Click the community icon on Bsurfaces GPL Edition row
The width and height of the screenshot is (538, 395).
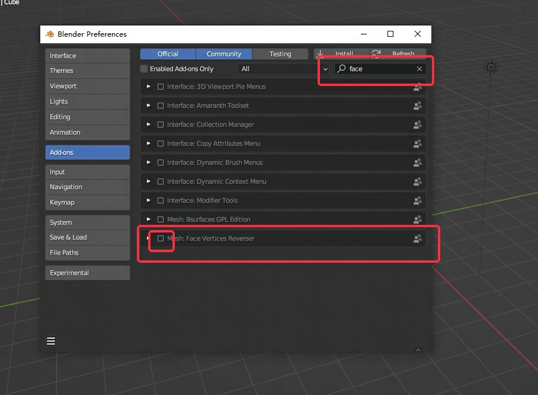(417, 219)
